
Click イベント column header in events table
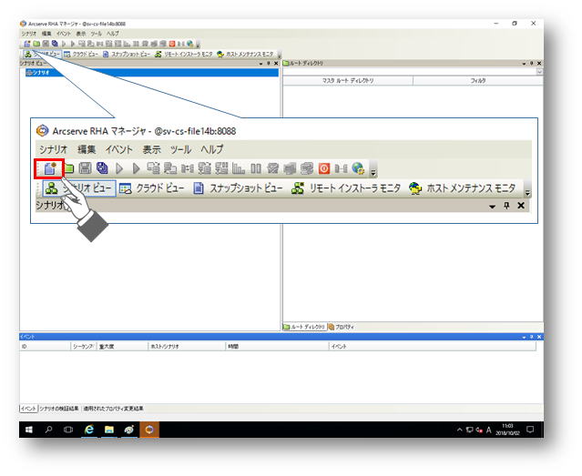coord(433,347)
